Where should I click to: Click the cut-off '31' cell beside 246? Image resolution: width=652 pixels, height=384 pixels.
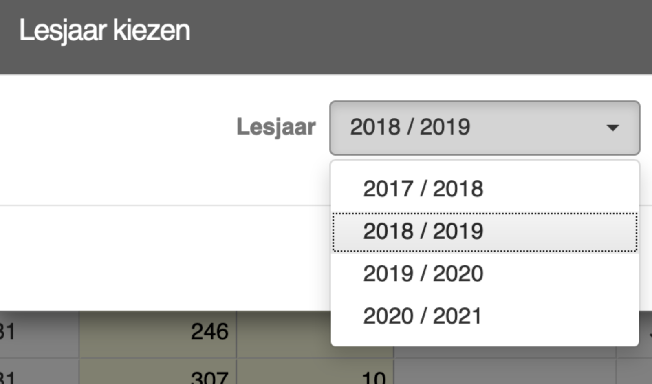point(24,332)
